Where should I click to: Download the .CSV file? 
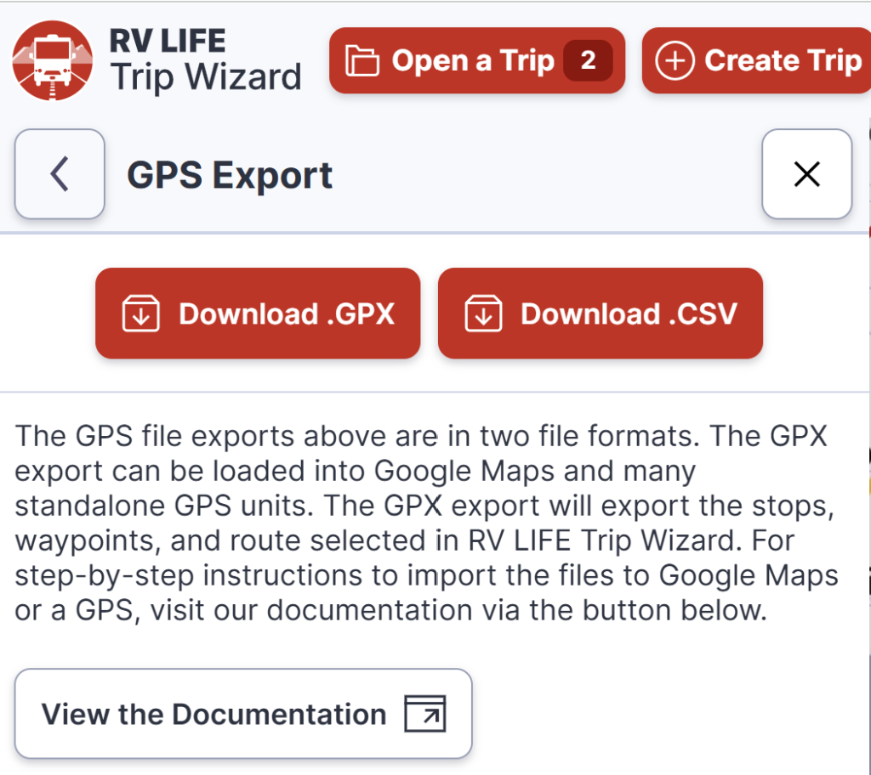click(x=601, y=314)
